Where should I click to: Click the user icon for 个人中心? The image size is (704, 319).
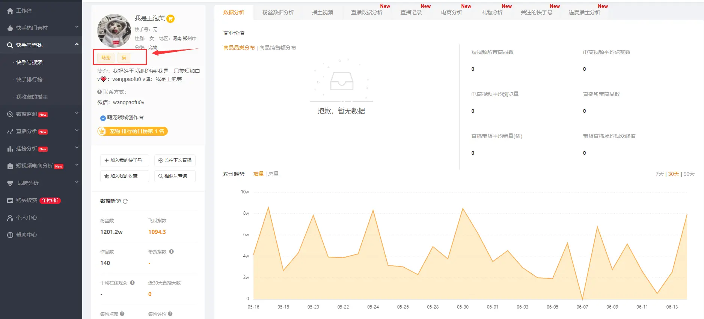coord(10,218)
